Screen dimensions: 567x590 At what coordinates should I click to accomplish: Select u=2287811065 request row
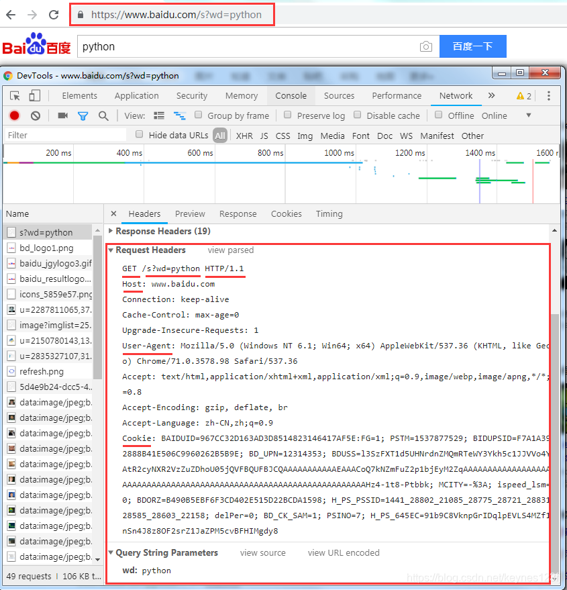click(48, 309)
